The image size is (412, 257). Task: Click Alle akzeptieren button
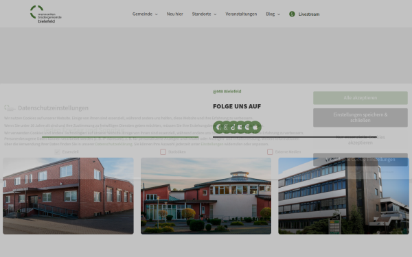tap(360, 98)
